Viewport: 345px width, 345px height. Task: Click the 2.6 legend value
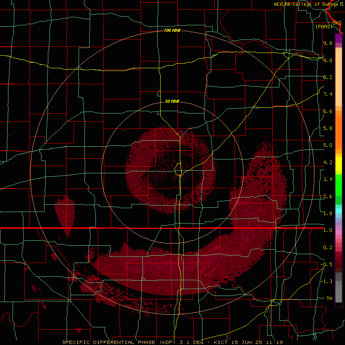tap(328, 197)
